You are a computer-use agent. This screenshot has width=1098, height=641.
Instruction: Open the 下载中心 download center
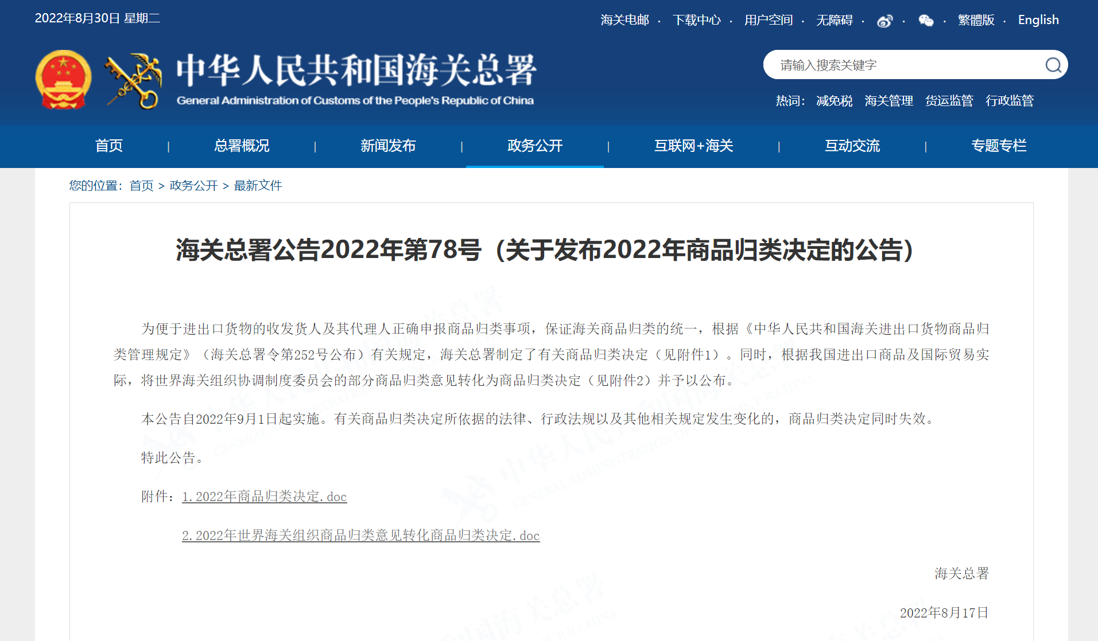(x=697, y=20)
